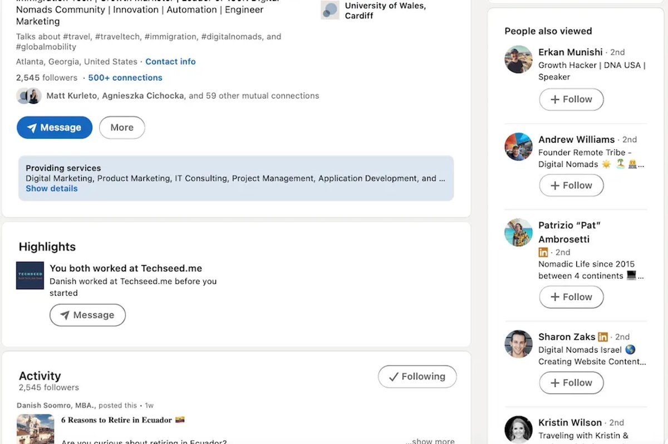Screen dimensions: 668x444
Task: Click "Talks about #travel, #traveltech" hashtags line
Action: (149, 42)
